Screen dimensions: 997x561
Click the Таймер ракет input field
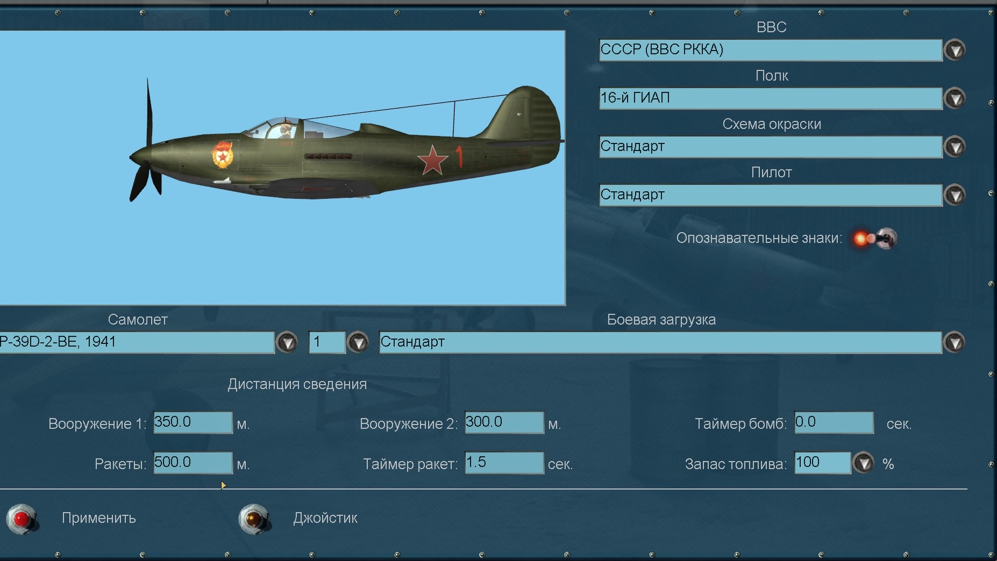point(504,463)
